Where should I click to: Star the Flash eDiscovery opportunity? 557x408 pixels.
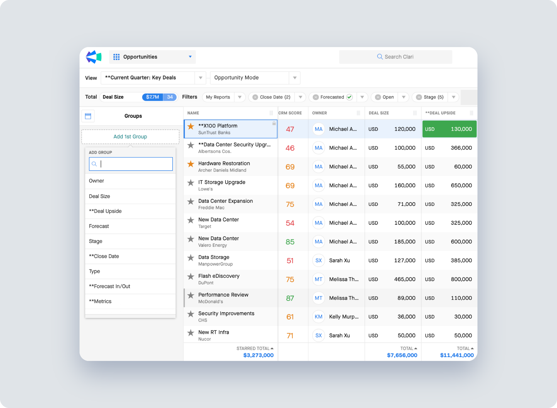pos(191,276)
